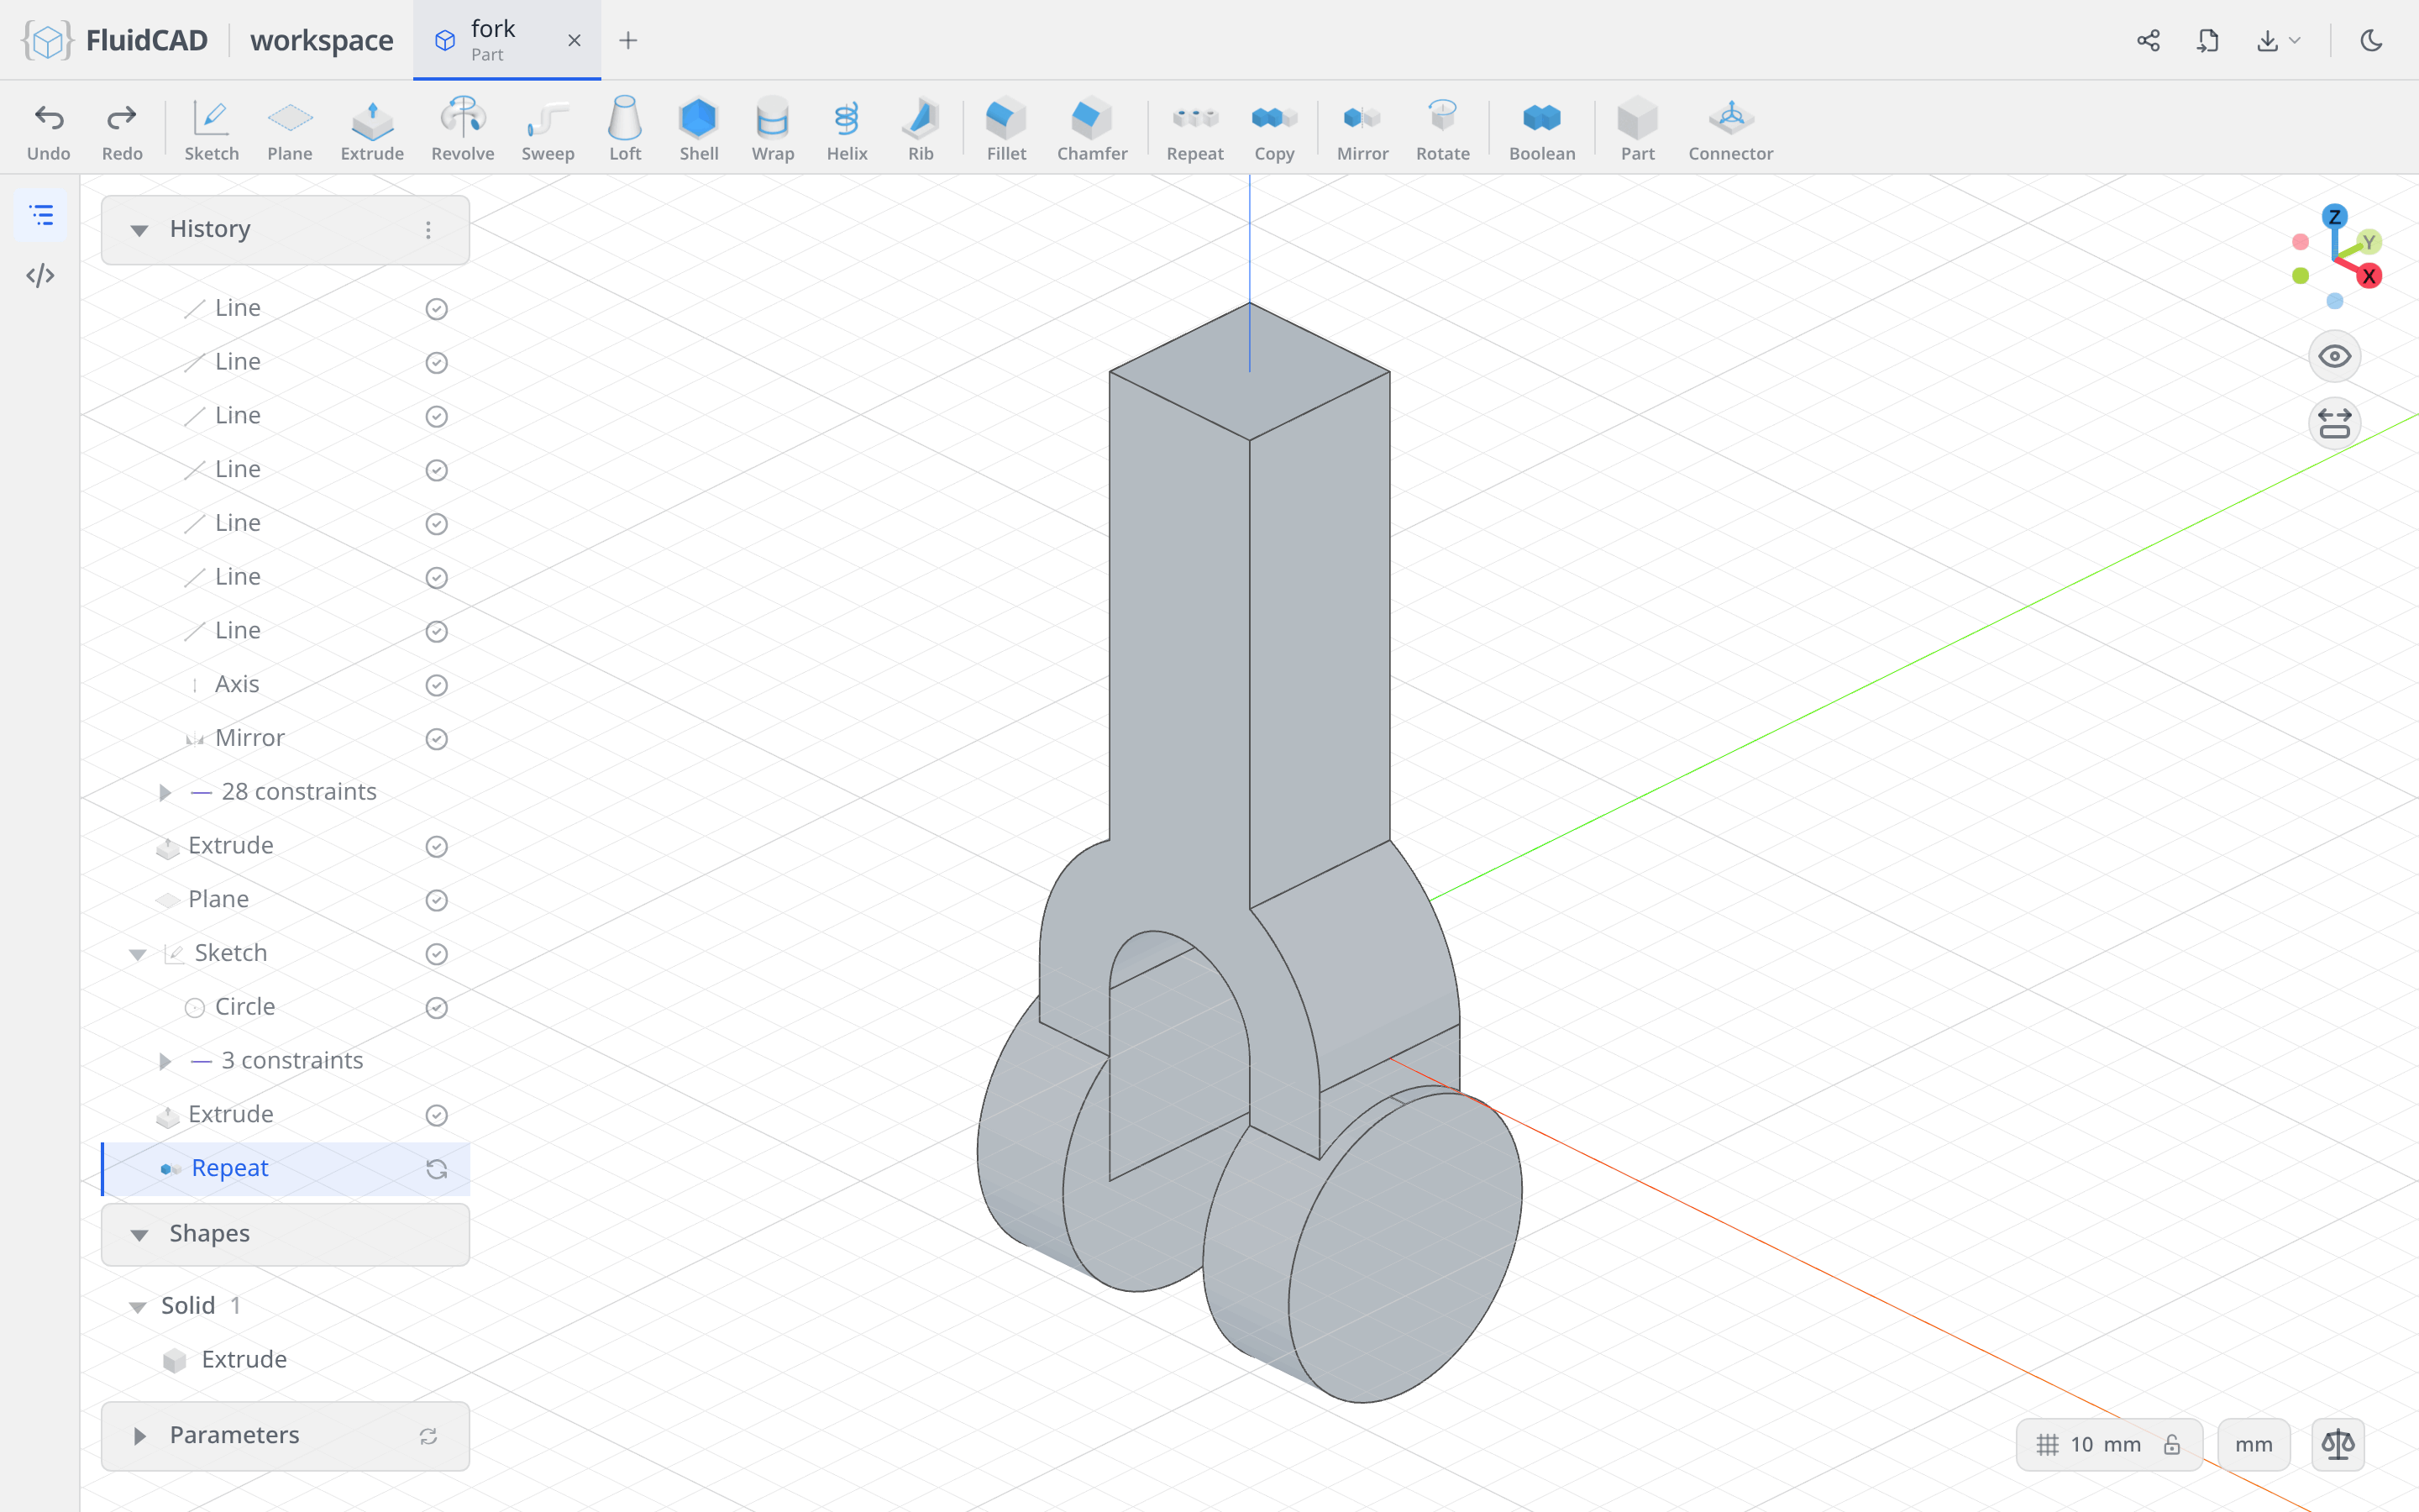Switch to the fork Part tab
Image resolution: width=2419 pixels, height=1512 pixels.
click(x=506, y=40)
